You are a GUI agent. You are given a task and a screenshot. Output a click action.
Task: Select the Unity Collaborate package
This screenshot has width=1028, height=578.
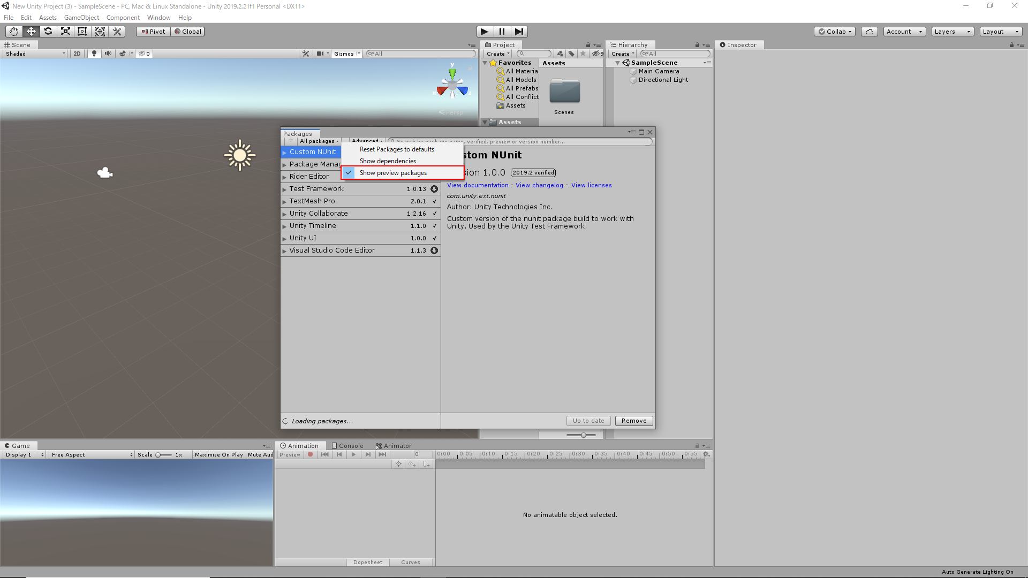point(360,214)
